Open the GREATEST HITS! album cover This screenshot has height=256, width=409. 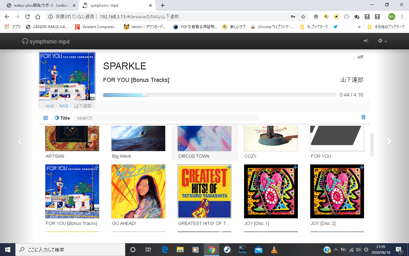[204, 191]
